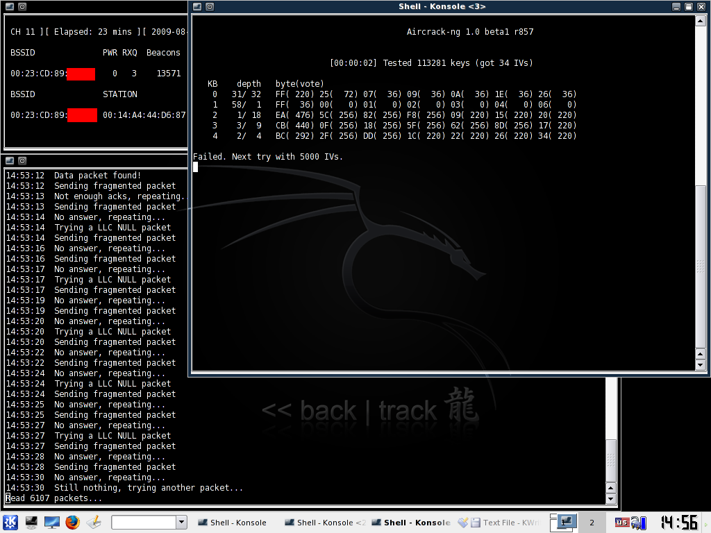Click scroll-down arrow at bottom of Konsole <3>

(701, 365)
